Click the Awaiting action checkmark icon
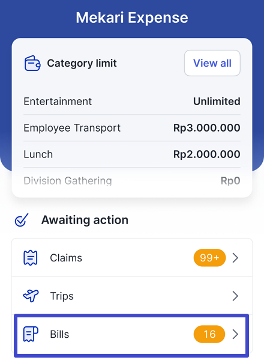 coord(22,220)
